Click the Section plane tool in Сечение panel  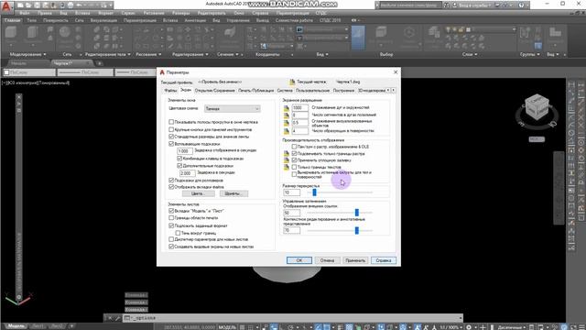pyautogui.click(x=230, y=33)
